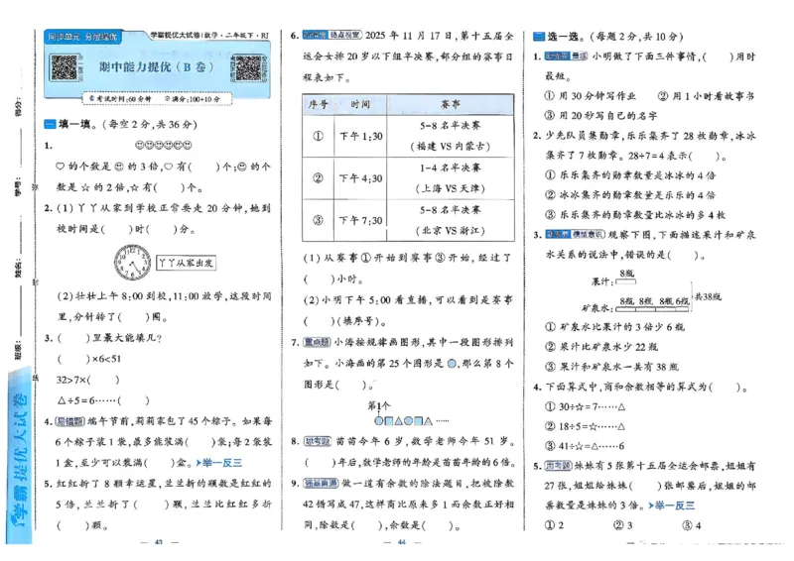This screenshot has width=794, height=561.
Task: Click the 赛事 table header cell
Action: [451, 104]
